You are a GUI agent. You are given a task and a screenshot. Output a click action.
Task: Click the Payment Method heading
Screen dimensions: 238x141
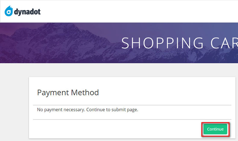tap(68, 92)
